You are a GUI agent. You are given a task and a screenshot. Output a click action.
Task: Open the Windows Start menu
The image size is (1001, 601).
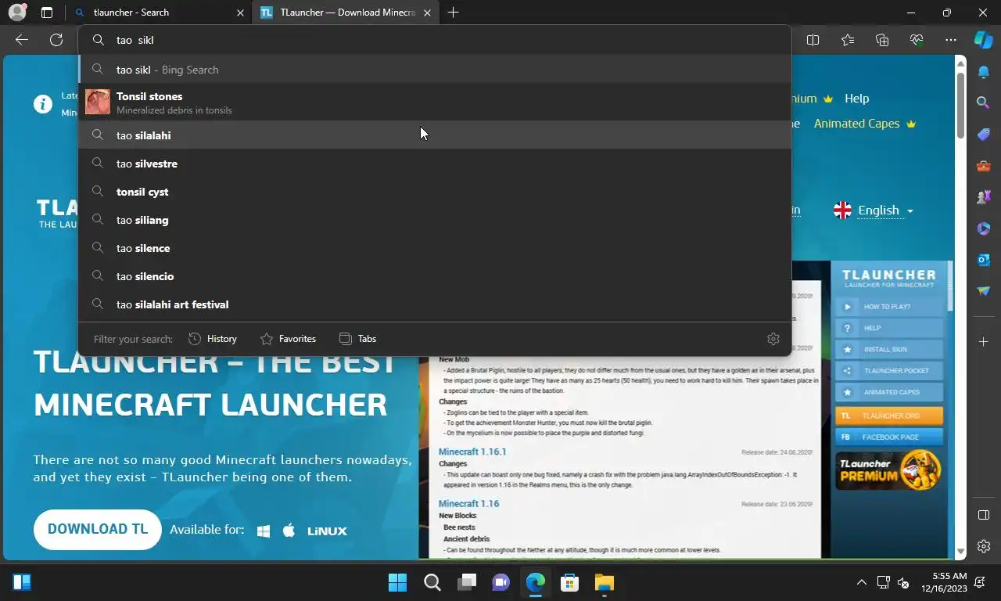tap(397, 582)
